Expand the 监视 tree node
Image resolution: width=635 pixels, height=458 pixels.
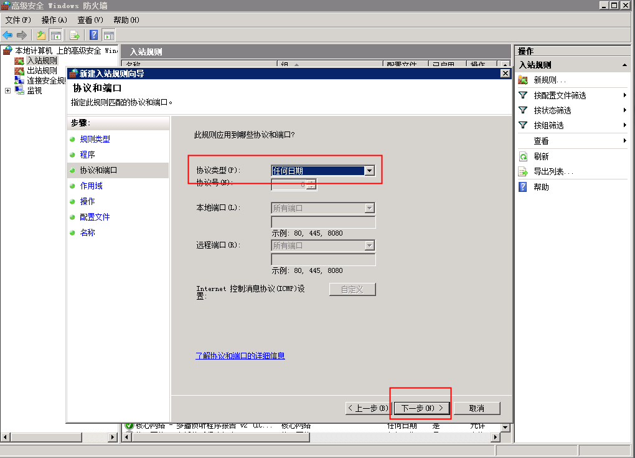7,90
